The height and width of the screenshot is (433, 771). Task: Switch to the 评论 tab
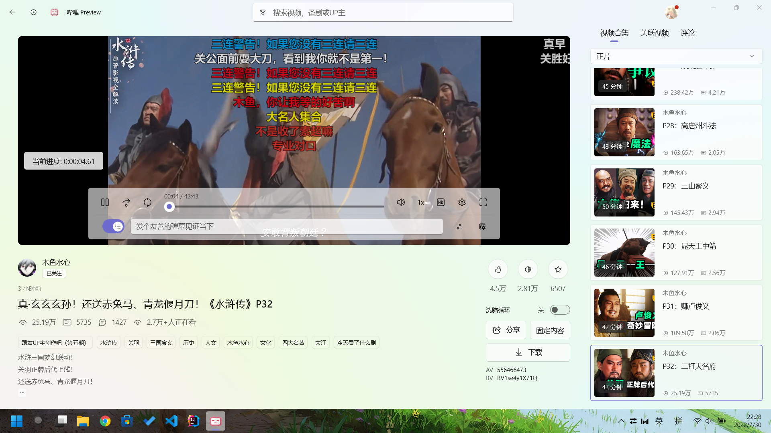point(687,33)
